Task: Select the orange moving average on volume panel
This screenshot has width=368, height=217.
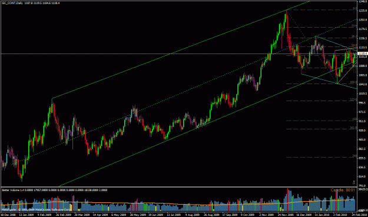Action: point(178,203)
